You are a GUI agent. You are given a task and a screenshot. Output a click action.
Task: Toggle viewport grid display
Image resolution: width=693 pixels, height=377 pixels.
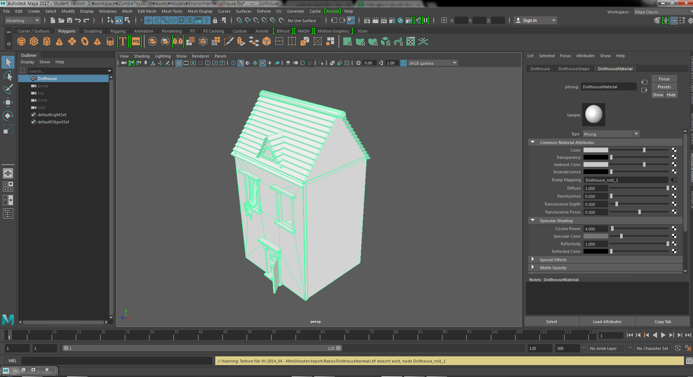coord(179,63)
